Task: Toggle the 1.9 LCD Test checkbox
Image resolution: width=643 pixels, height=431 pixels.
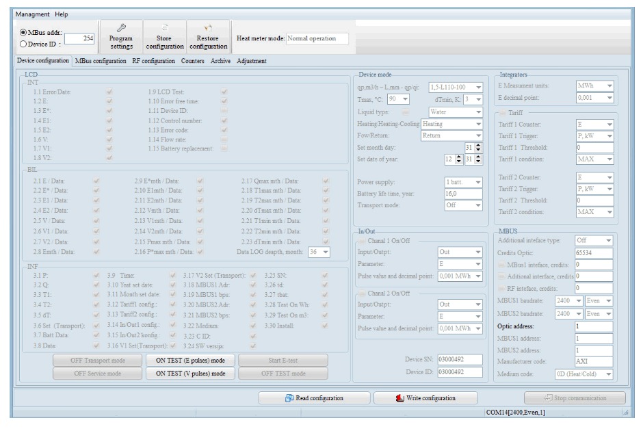Action: click(224, 92)
